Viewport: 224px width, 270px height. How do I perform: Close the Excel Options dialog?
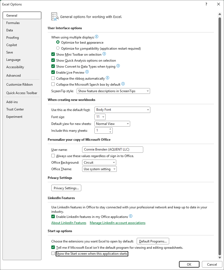point(219,4)
